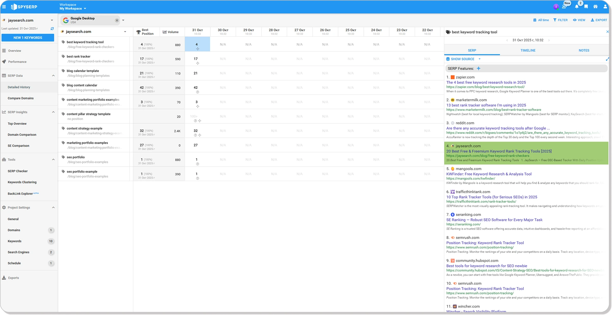
Task: Collapse the Tools sidebar section
Action: 53,160
